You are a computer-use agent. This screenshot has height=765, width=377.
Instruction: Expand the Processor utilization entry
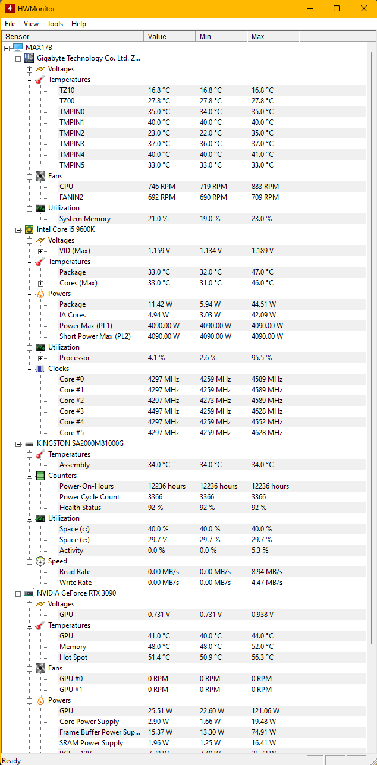pyautogui.click(x=40, y=358)
